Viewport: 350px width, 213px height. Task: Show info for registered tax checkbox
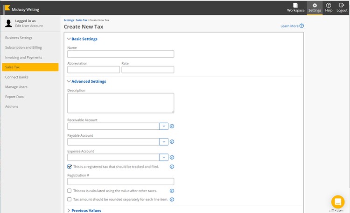tap(172, 166)
